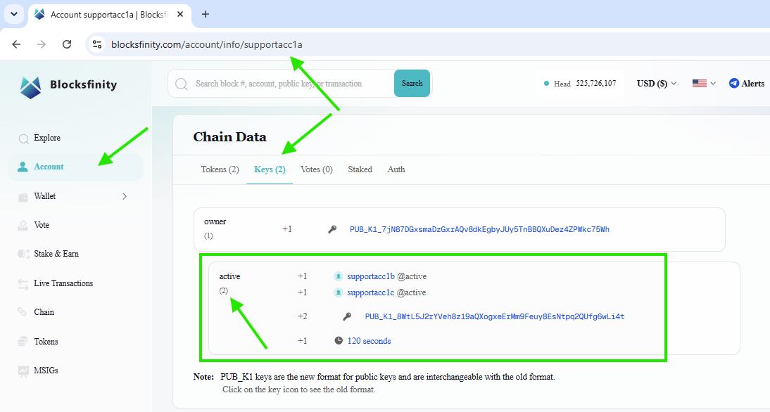Switch to the Keys (2) tab
Screen dimensions: 770x412
point(270,169)
